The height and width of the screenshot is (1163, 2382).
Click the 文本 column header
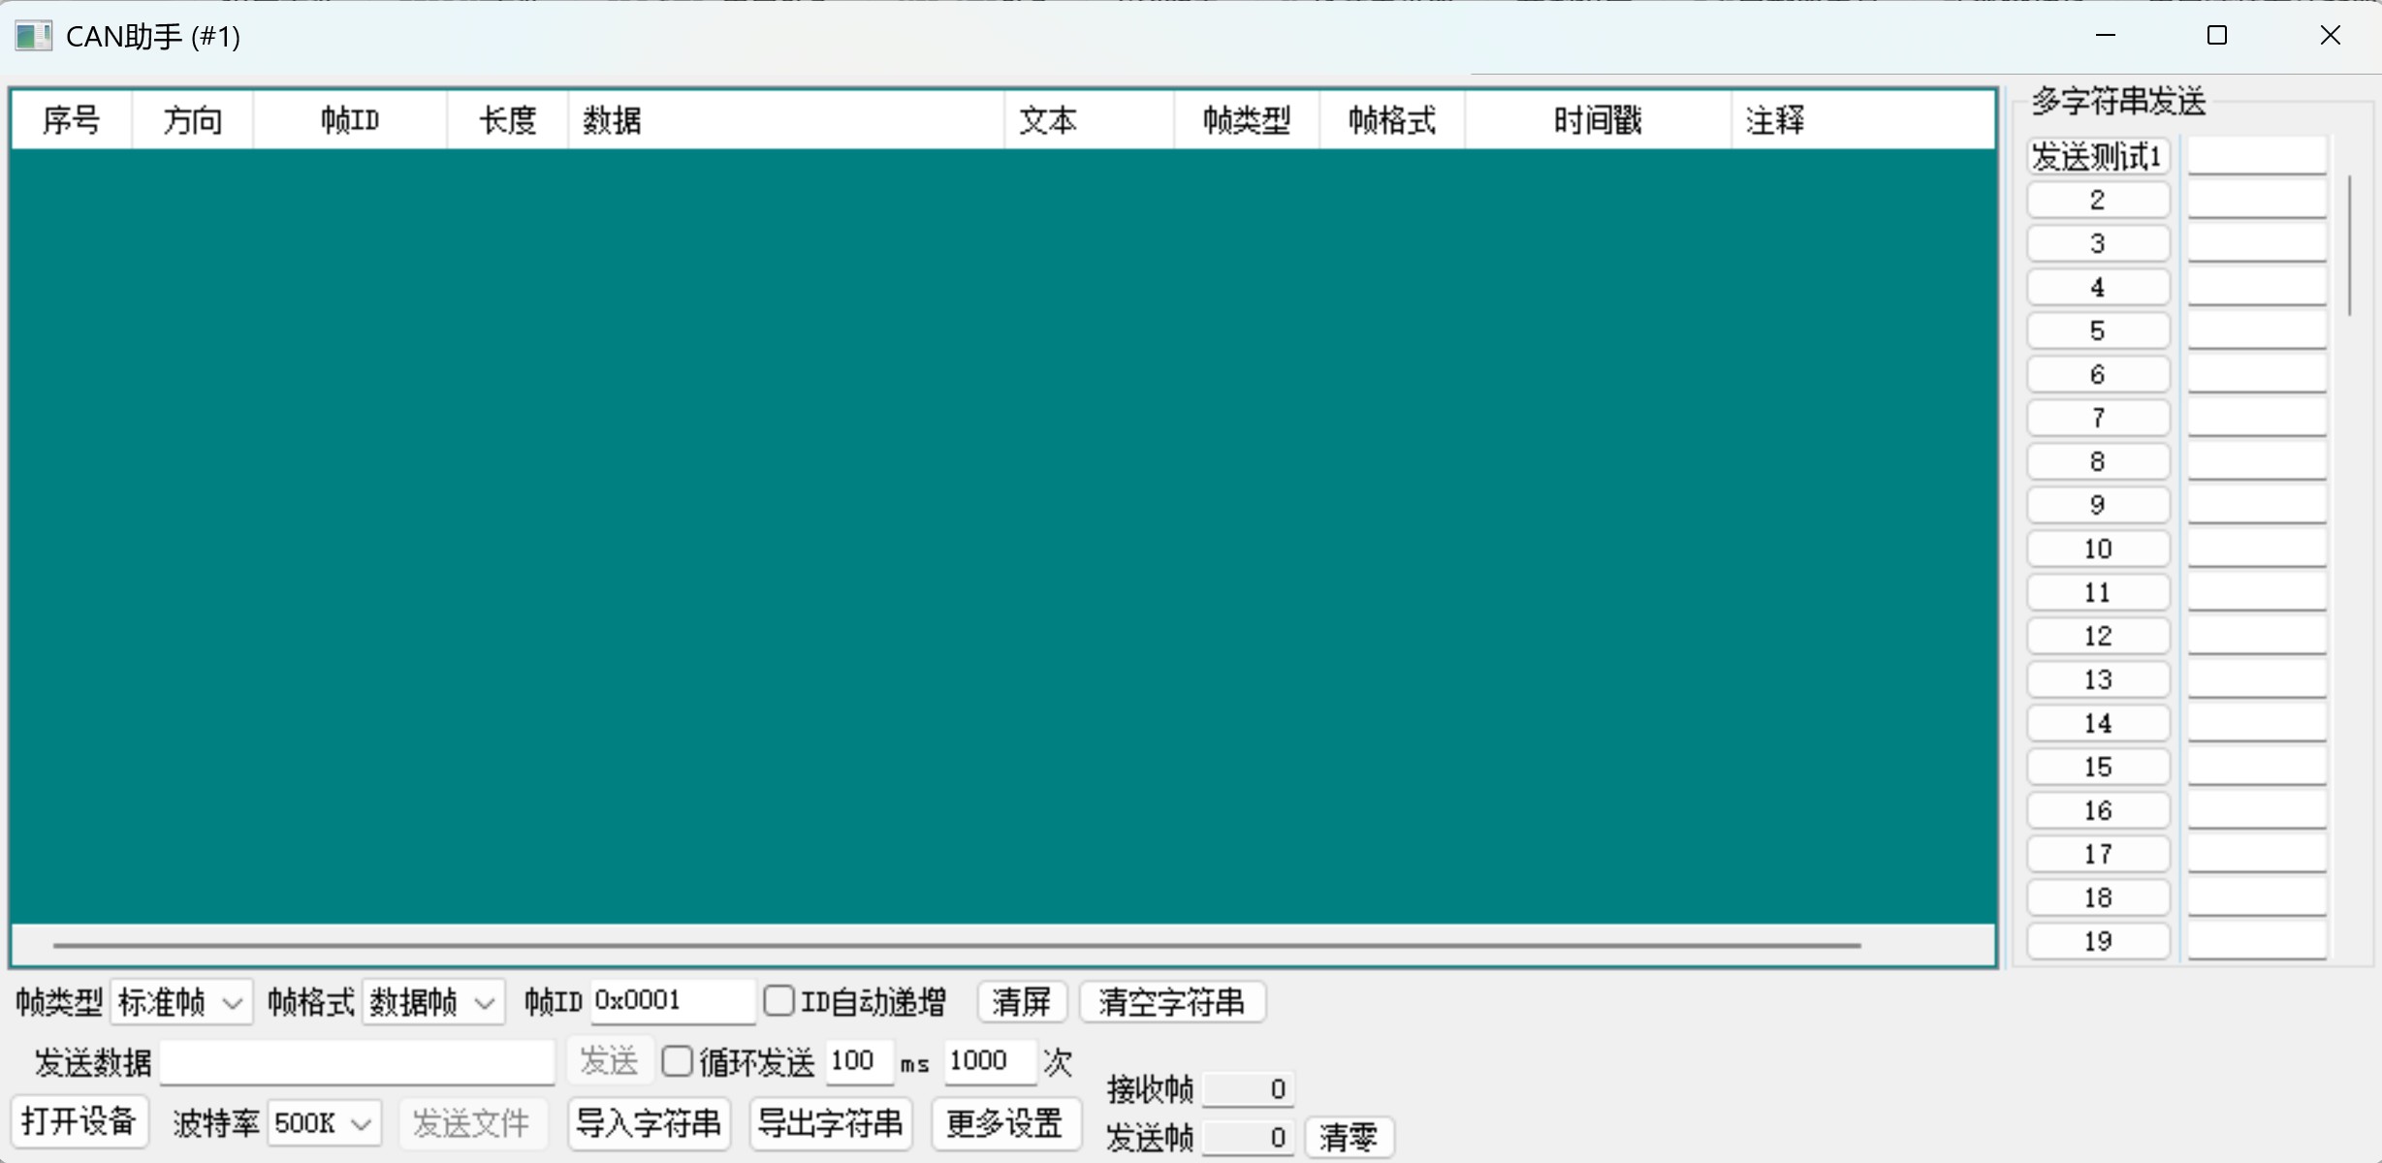pyautogui.click(x=1090, y=120)
